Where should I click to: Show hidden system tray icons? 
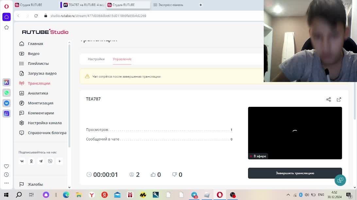point(288,195)
